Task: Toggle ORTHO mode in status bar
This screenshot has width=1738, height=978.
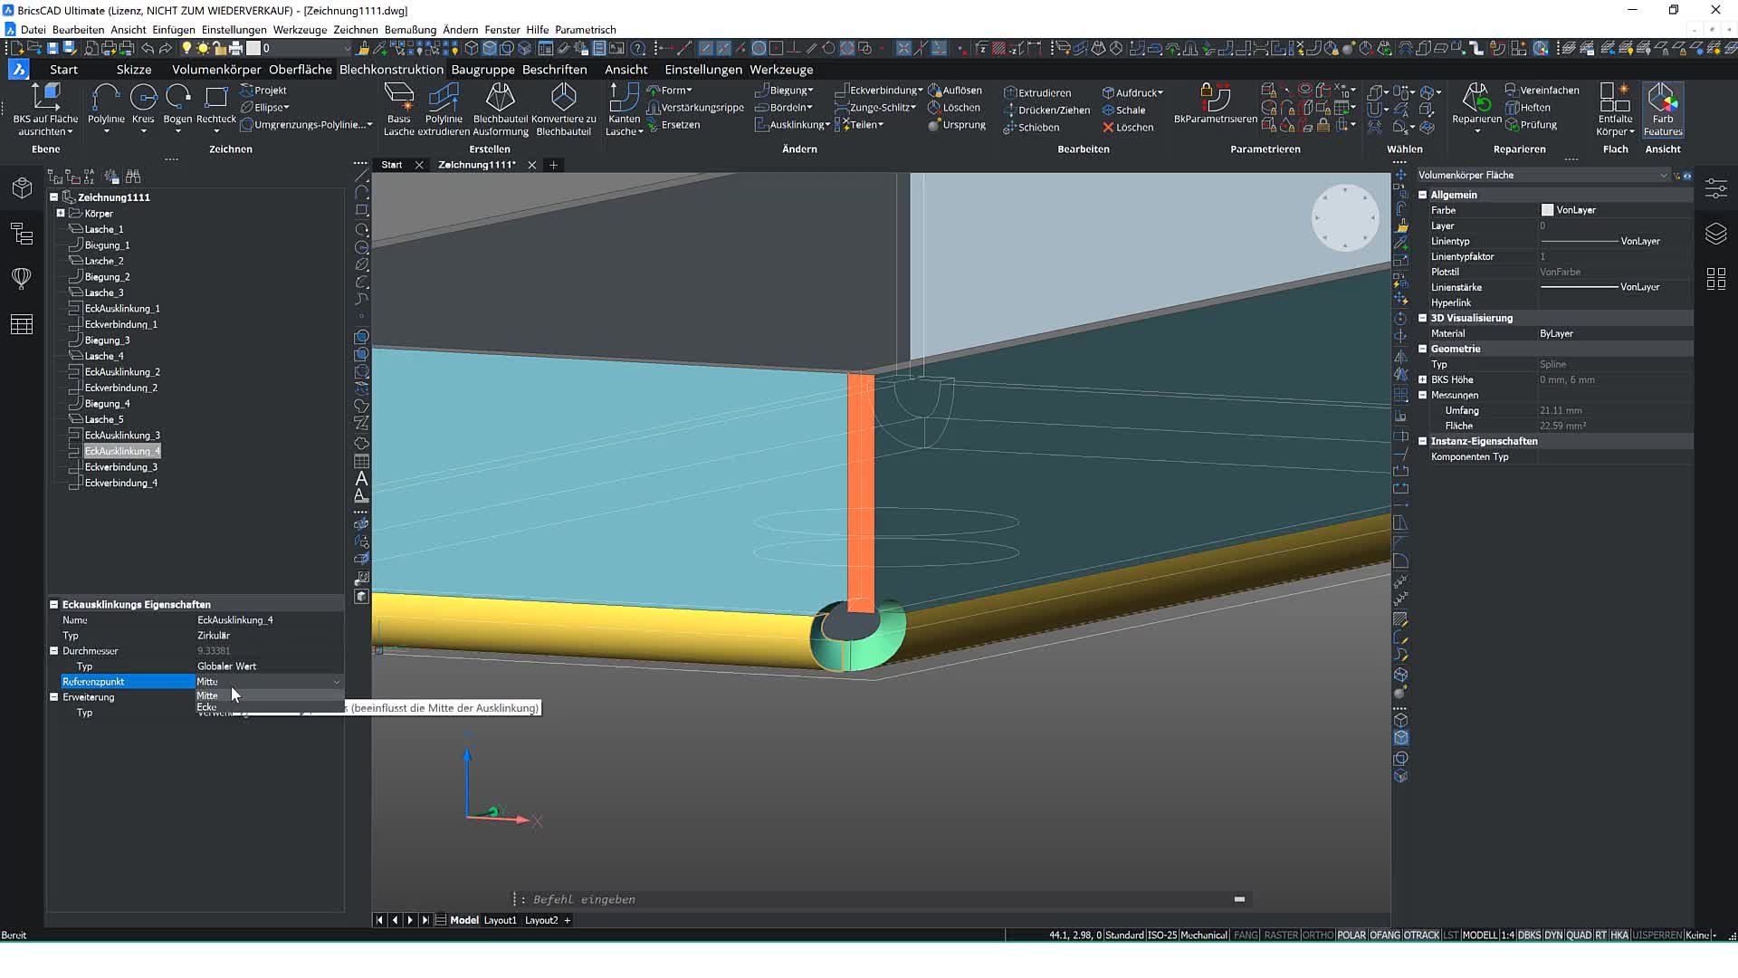Action: pos(1317,935)
